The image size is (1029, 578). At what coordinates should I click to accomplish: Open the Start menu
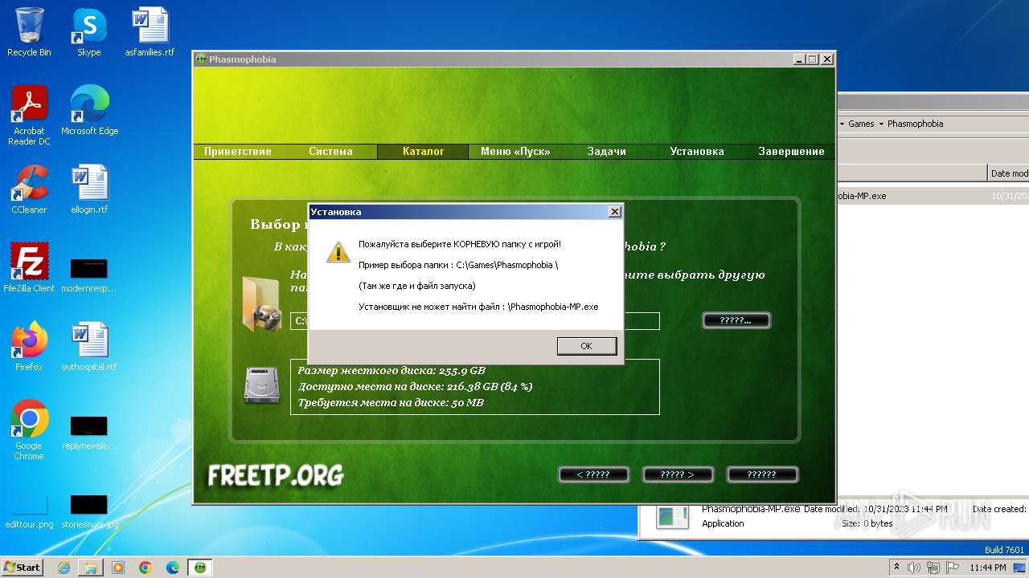(22, 567)
